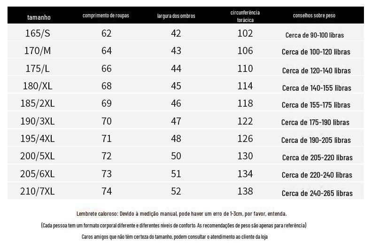Screen dimensions: 371x243
Task: Select the 170/M size row label
Action: point(38,51)
